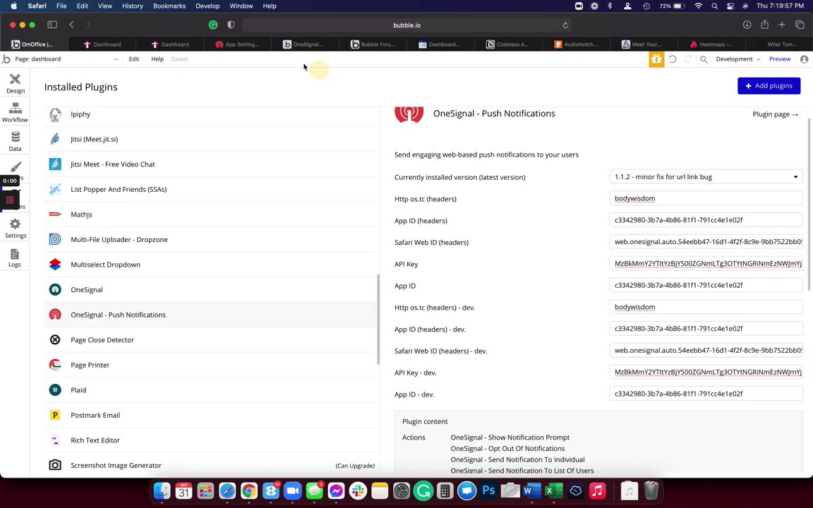Click the Add plugins button

tap(769, 85)
